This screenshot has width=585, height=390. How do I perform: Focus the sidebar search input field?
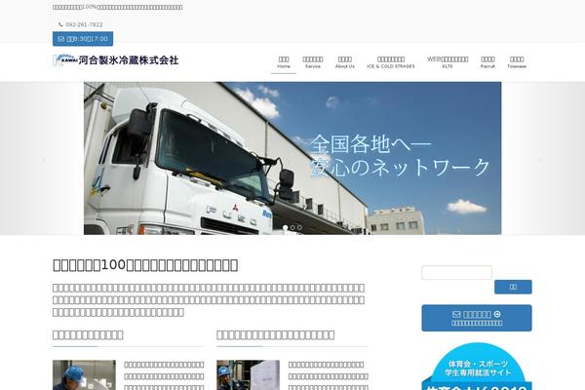[x=456, y=272]
